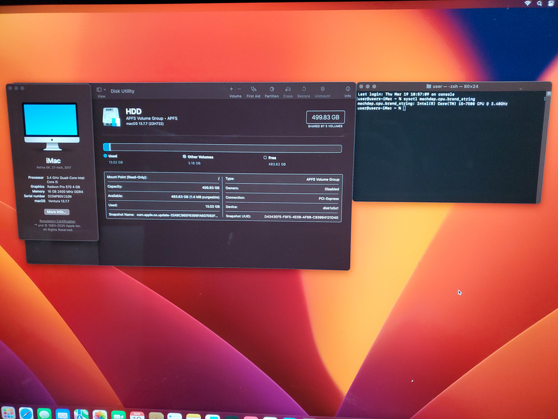Image resolution: width=558 pixels, height=419 pixels.
Task: Toggle the sidebar View icon in Disk Utility
Action: click(99, 90)
